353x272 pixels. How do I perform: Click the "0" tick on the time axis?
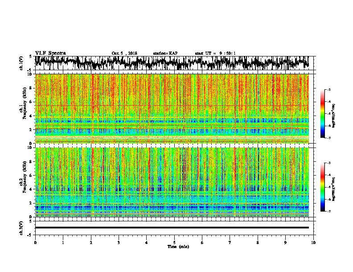(35, 242)
